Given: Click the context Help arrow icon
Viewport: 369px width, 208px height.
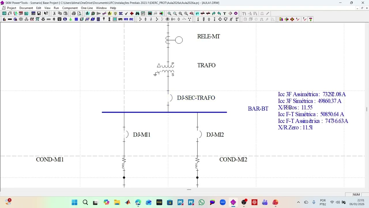Looking at the screenshot, I should point(46,13).
